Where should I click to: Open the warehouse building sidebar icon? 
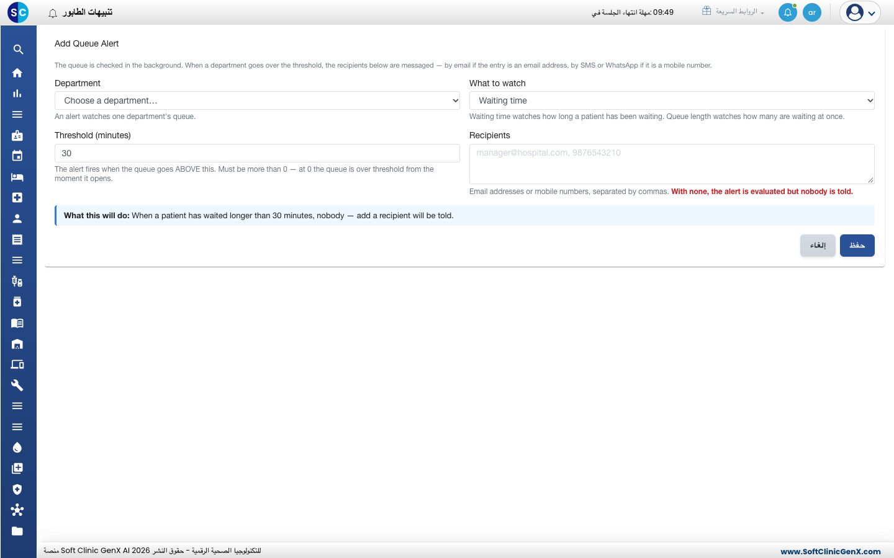[x=17, y=344]
